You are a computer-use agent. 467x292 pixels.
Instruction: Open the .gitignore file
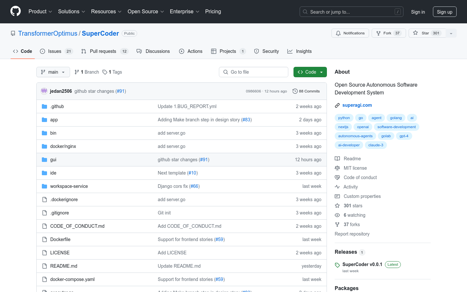tap(60, 213)
